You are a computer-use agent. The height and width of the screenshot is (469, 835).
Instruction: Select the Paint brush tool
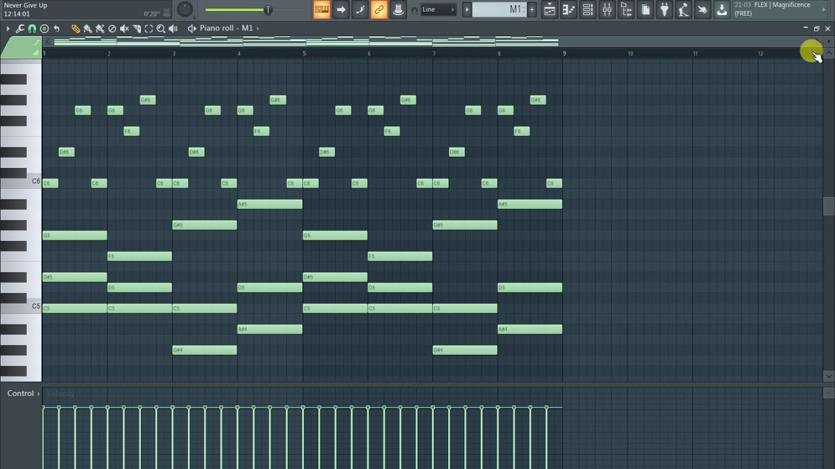coord(87,29)
